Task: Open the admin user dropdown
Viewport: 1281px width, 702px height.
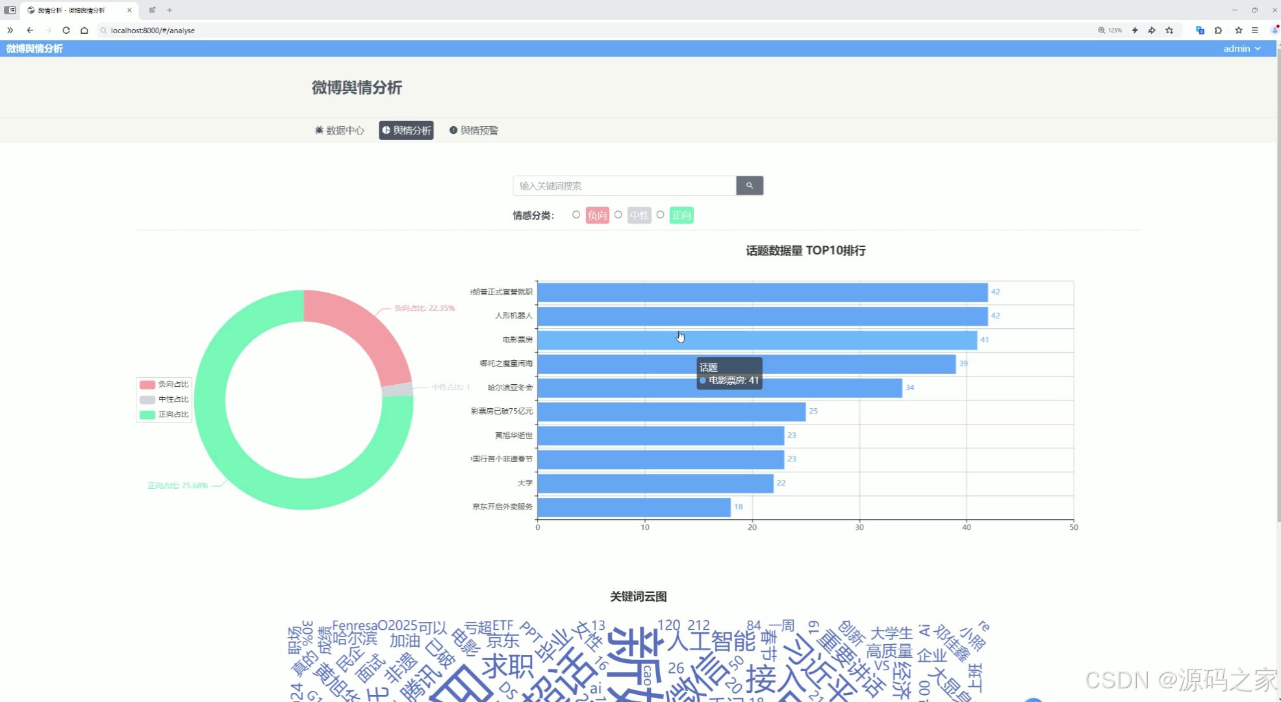Action: click(x=1241, y=49)
